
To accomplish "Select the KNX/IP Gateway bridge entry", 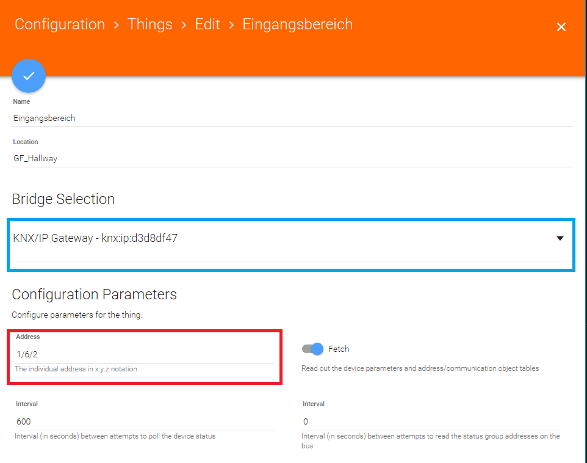I will [95, 238].
